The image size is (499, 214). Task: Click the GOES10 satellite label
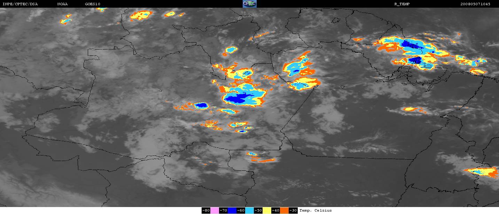93,4
